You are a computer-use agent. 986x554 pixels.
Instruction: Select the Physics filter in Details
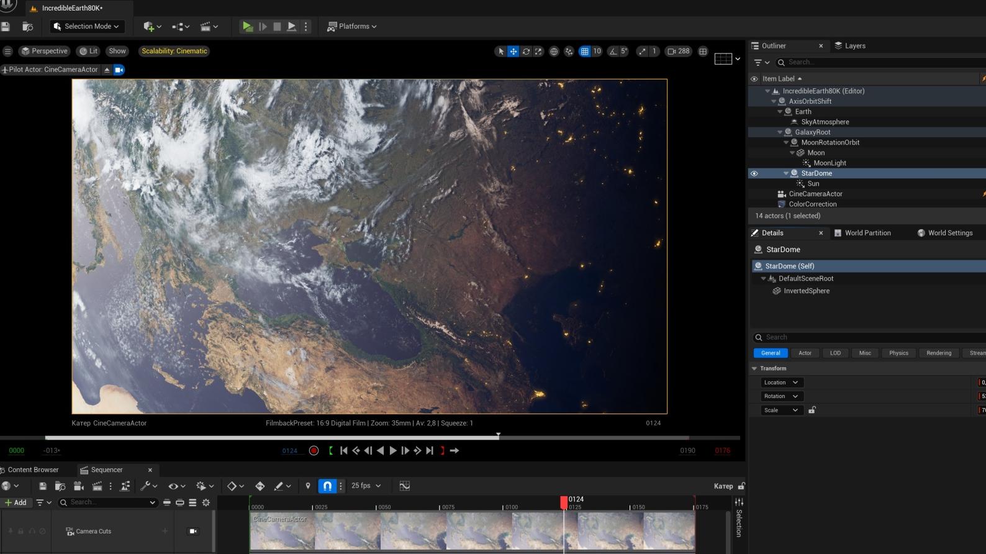(x=898, y=353)
